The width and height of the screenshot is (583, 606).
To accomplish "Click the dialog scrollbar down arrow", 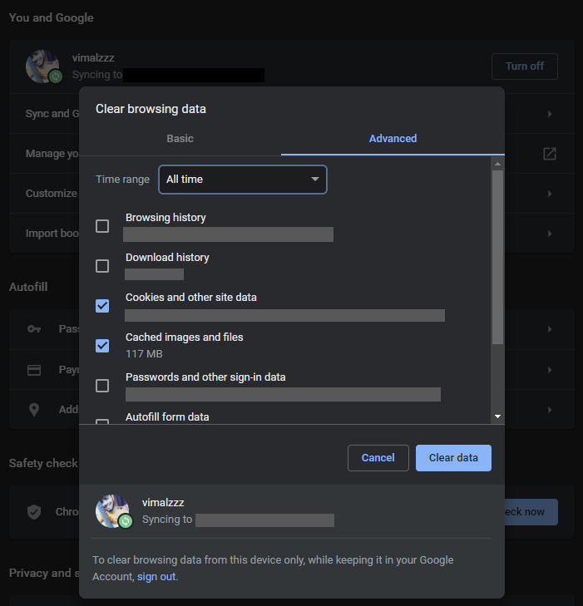I will click(x=497, y=416).
